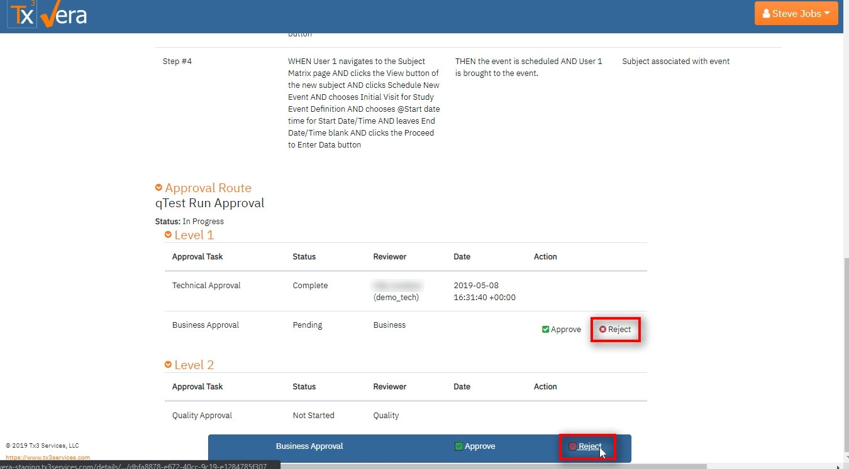Image resolution: width=849 pixels, height=469 pixels.
Task: Click the Tx3 Vera logo
Action: click(48, 15)
